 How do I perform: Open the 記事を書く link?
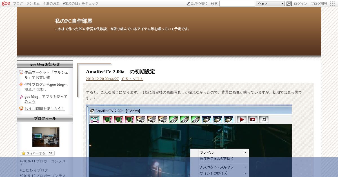pyautogui.click(x=199, y=4)
